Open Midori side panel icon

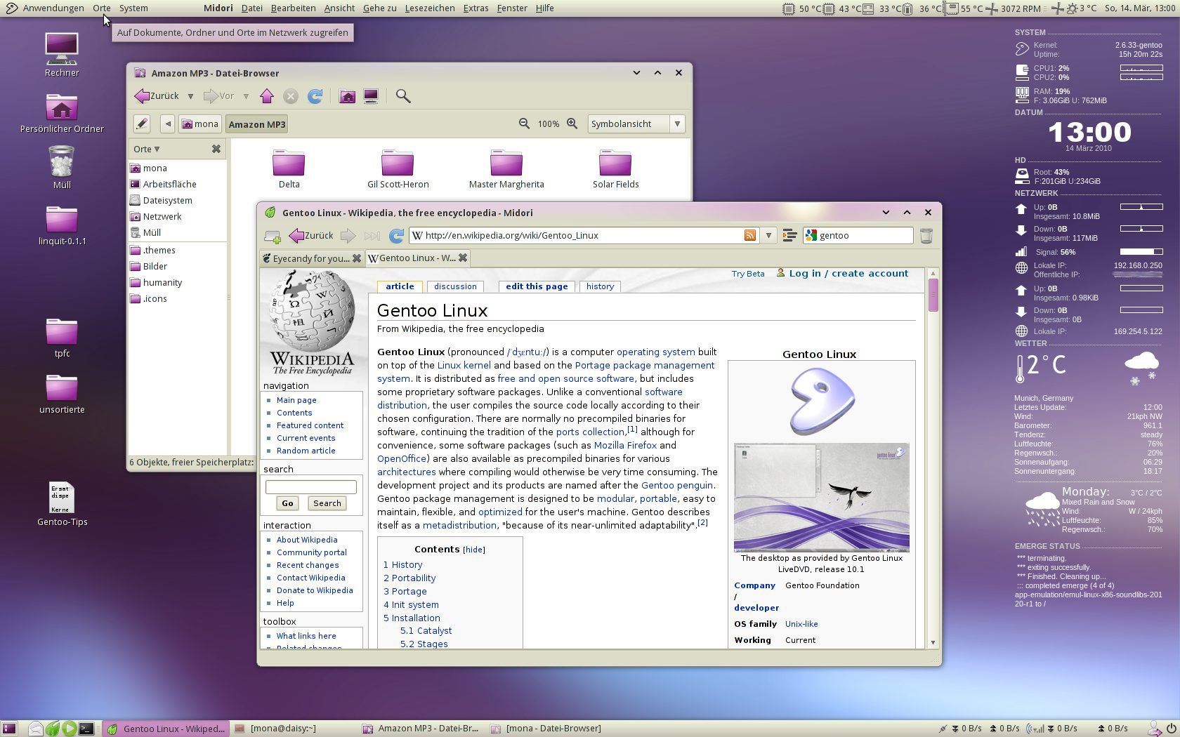(789, 236)
